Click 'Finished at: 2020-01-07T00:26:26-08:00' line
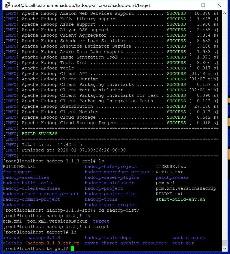230x254 pixels. [x=74, y=150]
